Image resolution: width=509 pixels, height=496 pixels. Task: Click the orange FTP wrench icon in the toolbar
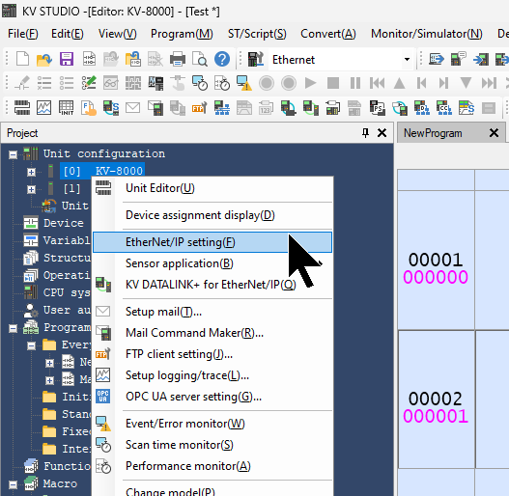click(200, 108)
